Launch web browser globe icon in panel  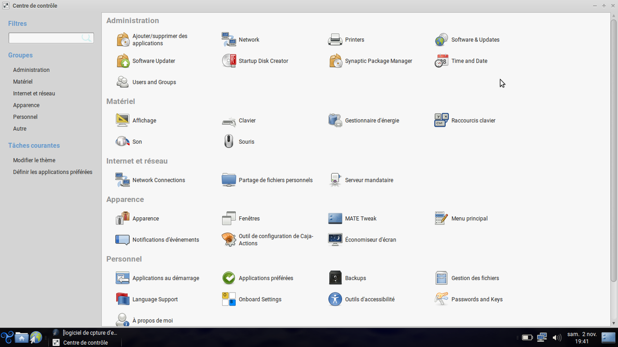(x=36, y=337)
